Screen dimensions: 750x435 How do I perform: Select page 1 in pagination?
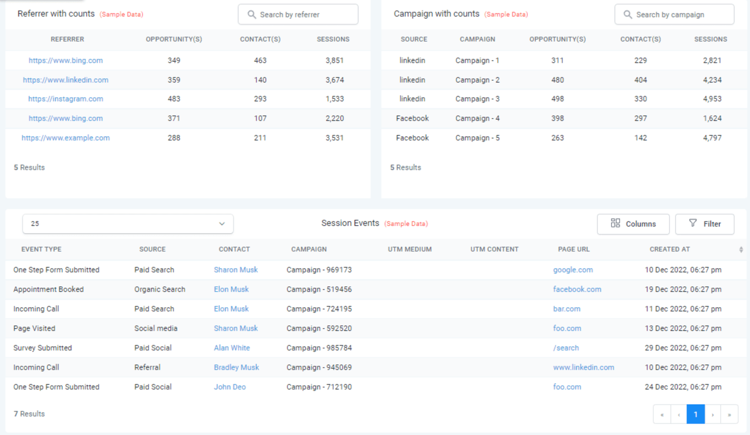tap(696, 414)
